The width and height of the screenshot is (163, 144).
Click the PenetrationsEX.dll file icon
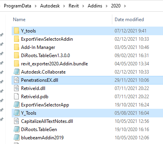tap(16, 80)
